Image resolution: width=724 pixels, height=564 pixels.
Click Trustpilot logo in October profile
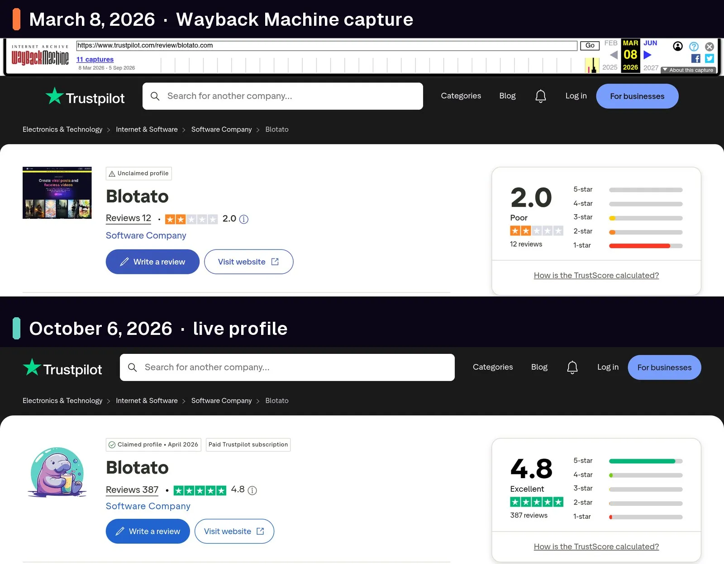coord(62,368)
